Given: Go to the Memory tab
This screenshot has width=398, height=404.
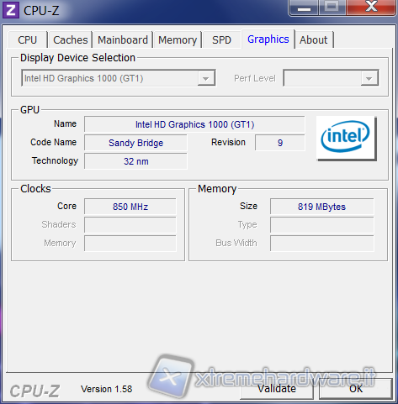Looking at the screenshot, I should [x=178, y=40].
